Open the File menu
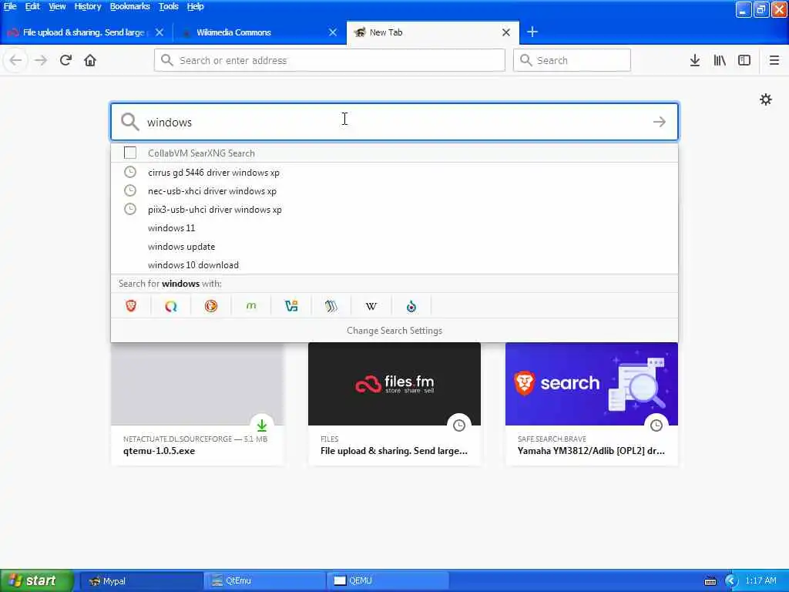This screenshot has width=789, height=592. [10, 6]
